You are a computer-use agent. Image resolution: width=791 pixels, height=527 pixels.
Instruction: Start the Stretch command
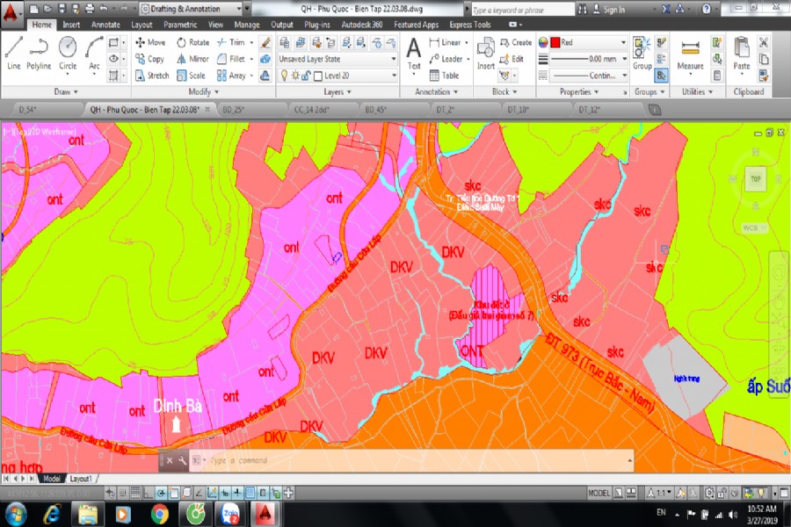point(152,76)
